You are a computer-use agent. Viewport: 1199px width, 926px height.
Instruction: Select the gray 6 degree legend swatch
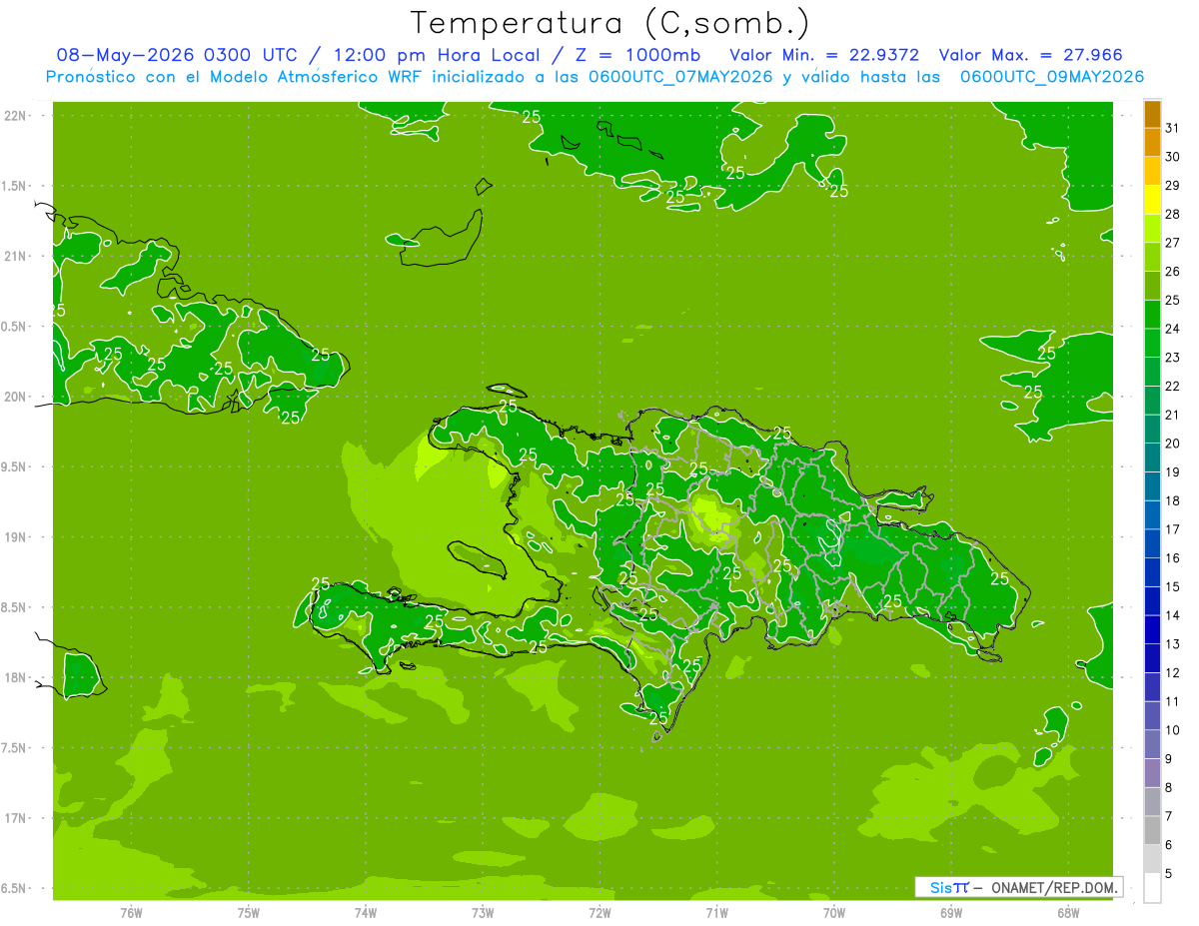pyautogui.click(x=1152, y=830)
